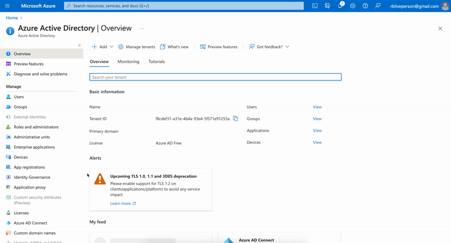Image resolution: width=451 pixels, height=243 pixels.
Task: Open the portal hamburger menu
Action: [7, 6]
